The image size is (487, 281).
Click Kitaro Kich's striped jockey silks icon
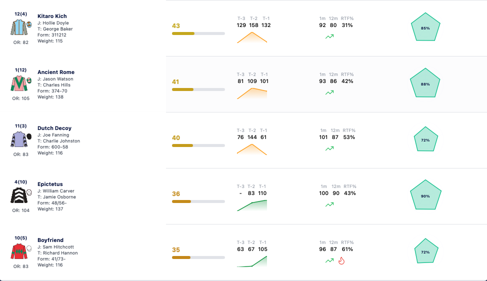tap(19, 27)
